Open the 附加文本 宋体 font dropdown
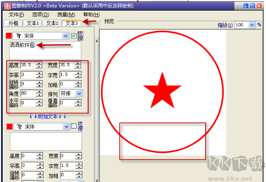Screen dimensions: 266x182 [66, 127]
